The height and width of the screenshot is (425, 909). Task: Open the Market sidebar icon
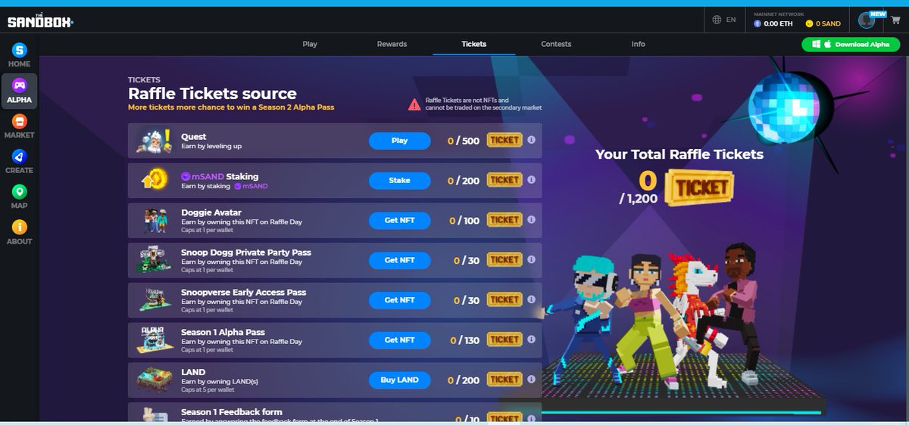pos(19,120)
